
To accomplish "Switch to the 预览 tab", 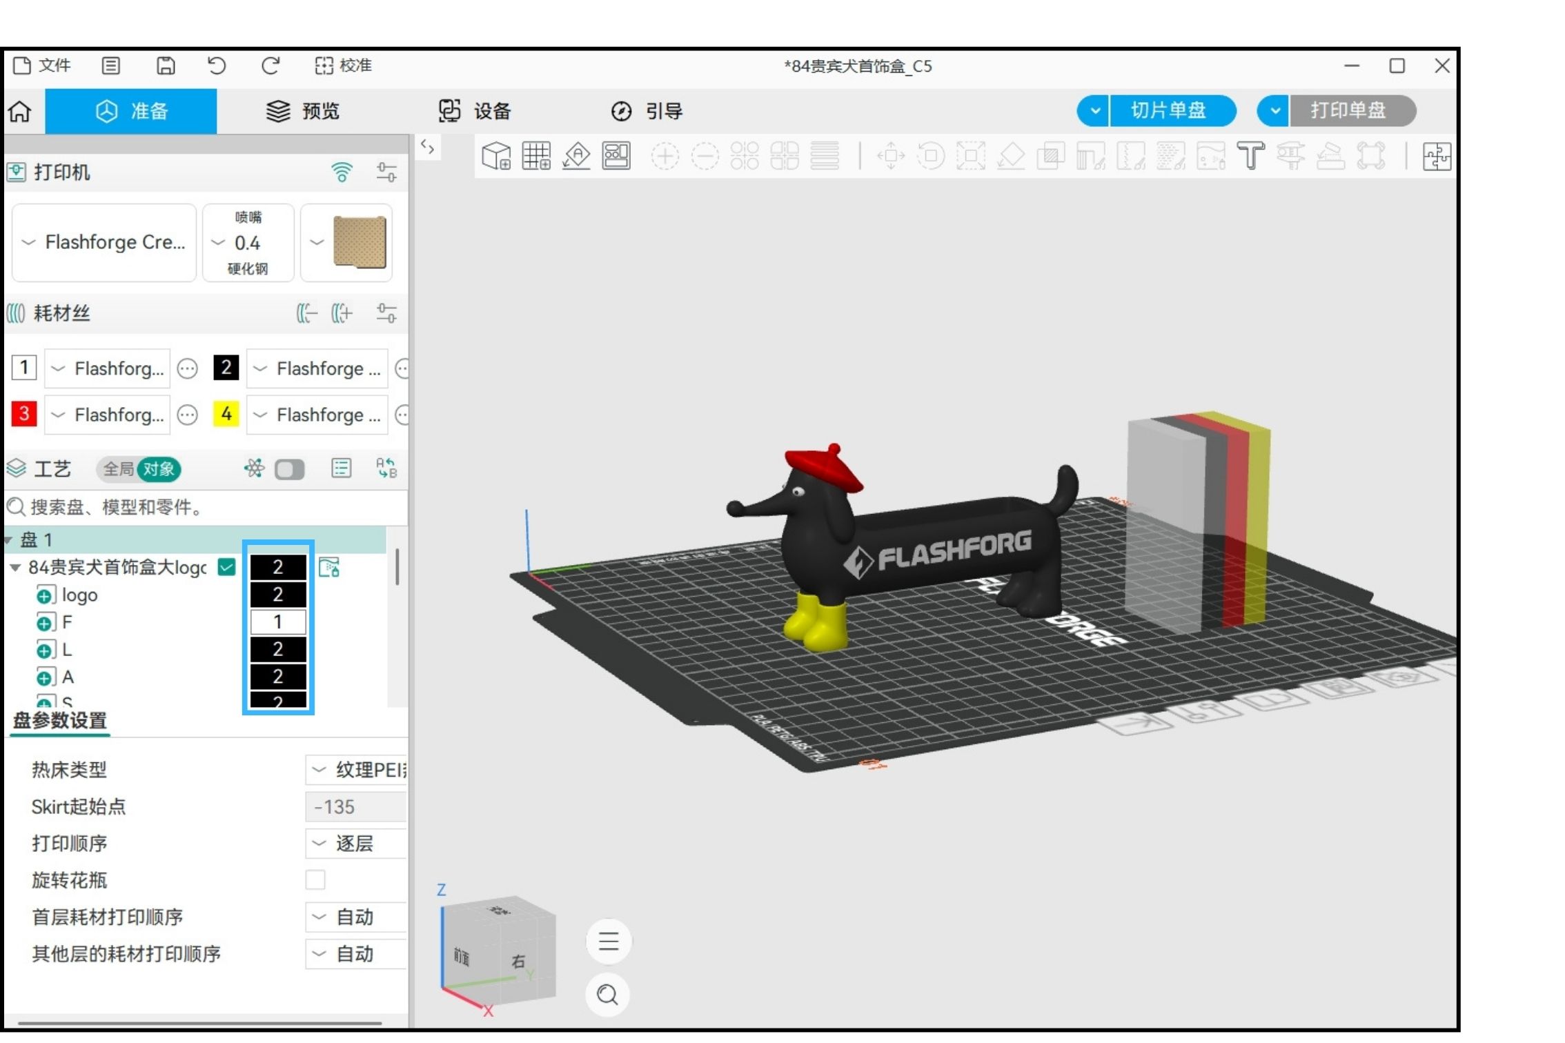I will [303, 111].
